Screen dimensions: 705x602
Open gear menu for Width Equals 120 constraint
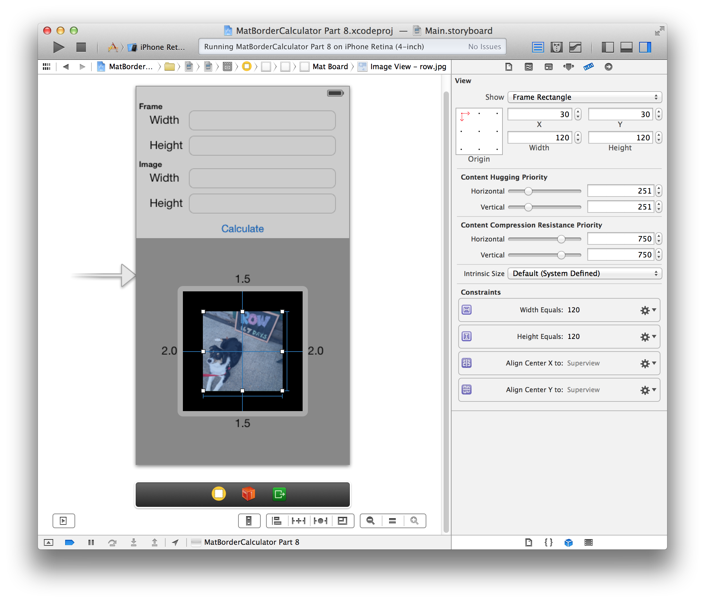tap(647, 310)
